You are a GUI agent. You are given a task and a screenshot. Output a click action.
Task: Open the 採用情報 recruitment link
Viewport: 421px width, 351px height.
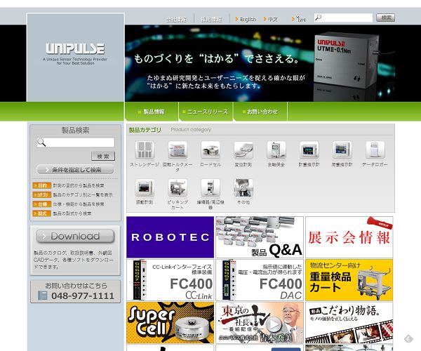[211, 20]
